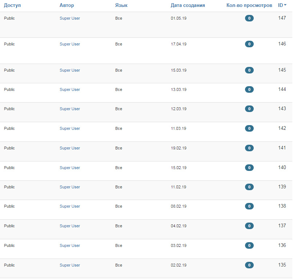Click the view count badge for ID 142
Image resolution: width=293 pixels, height=280 pixels.
point(249,128)
